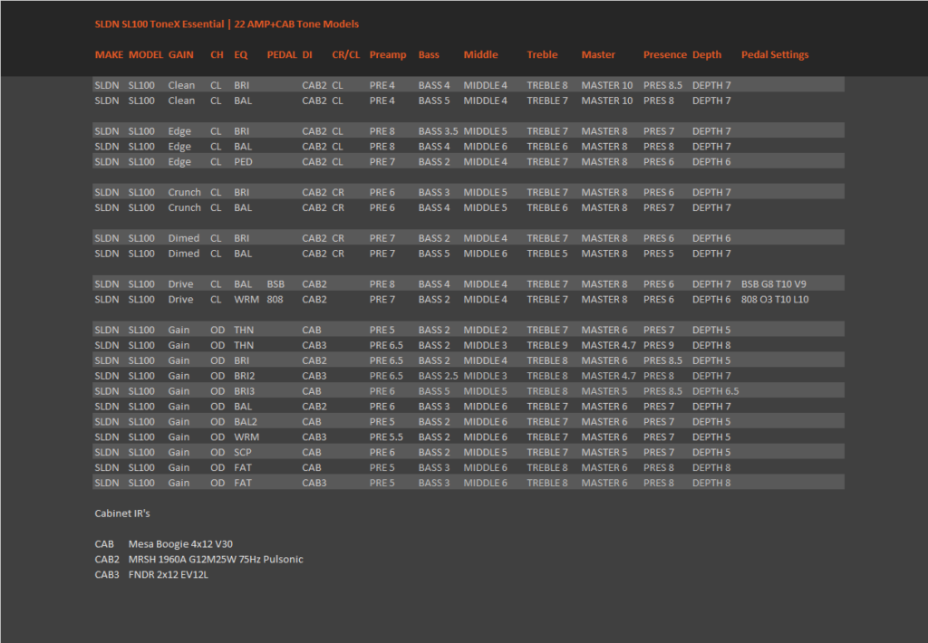Click the 'BRI2' EQ cell
The height and width of the screenshot is (643, 928).
pos(245,376)
